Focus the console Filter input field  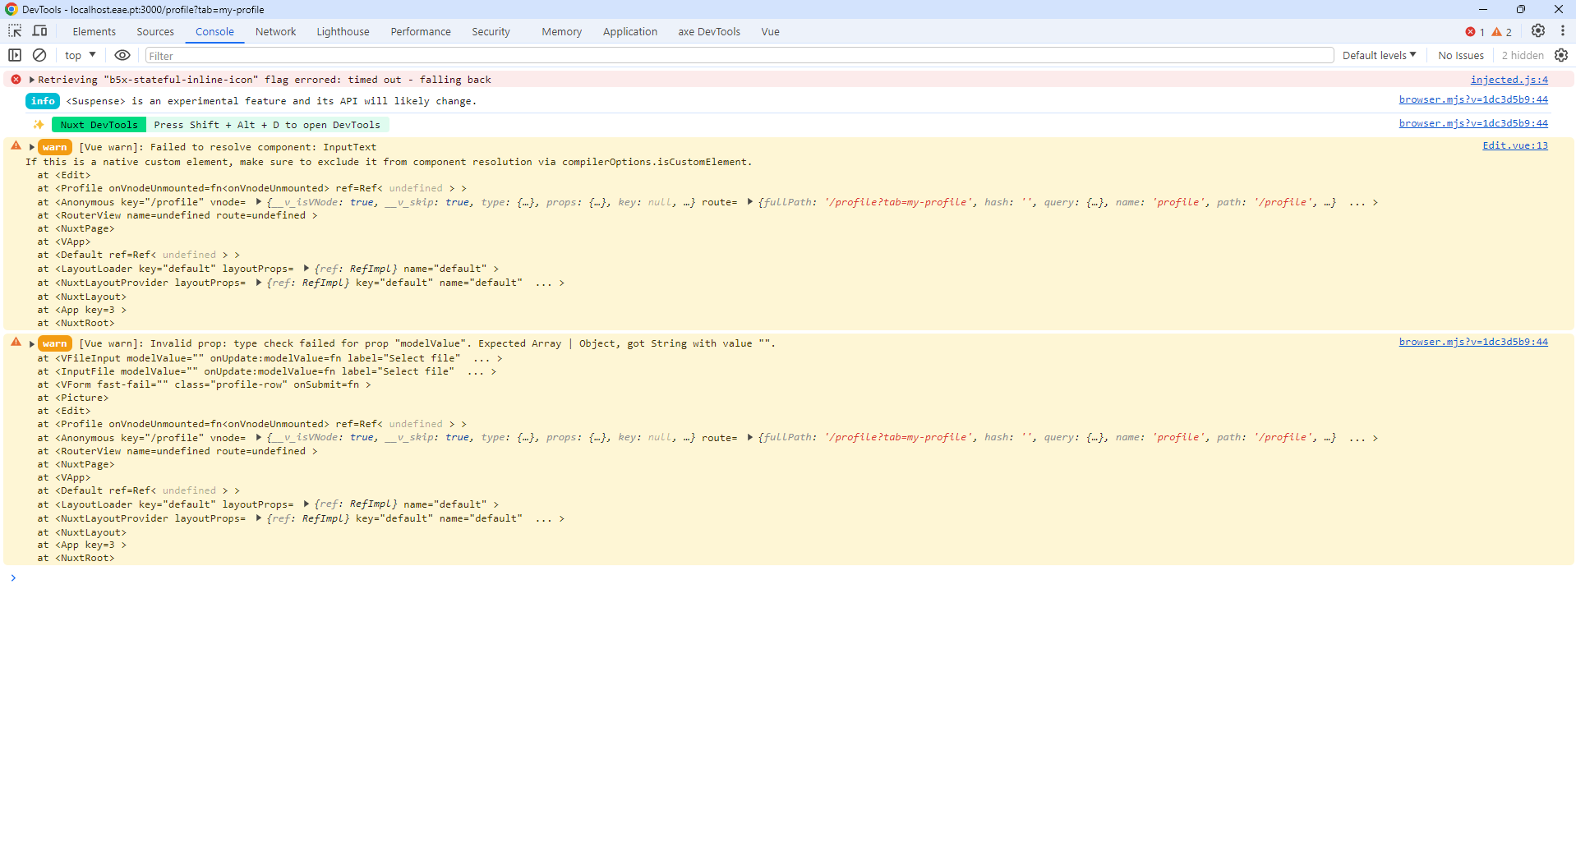click(740, 56)
